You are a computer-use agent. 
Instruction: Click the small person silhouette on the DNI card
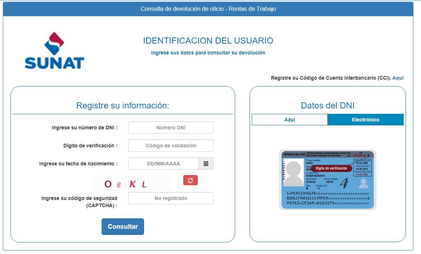coord(363,184)
